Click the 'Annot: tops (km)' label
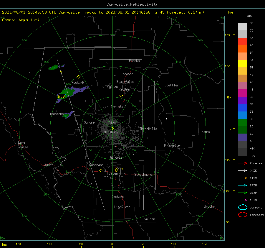Image resolution: width=265 pixels, height=248 pixels. [x=21, y=20]
